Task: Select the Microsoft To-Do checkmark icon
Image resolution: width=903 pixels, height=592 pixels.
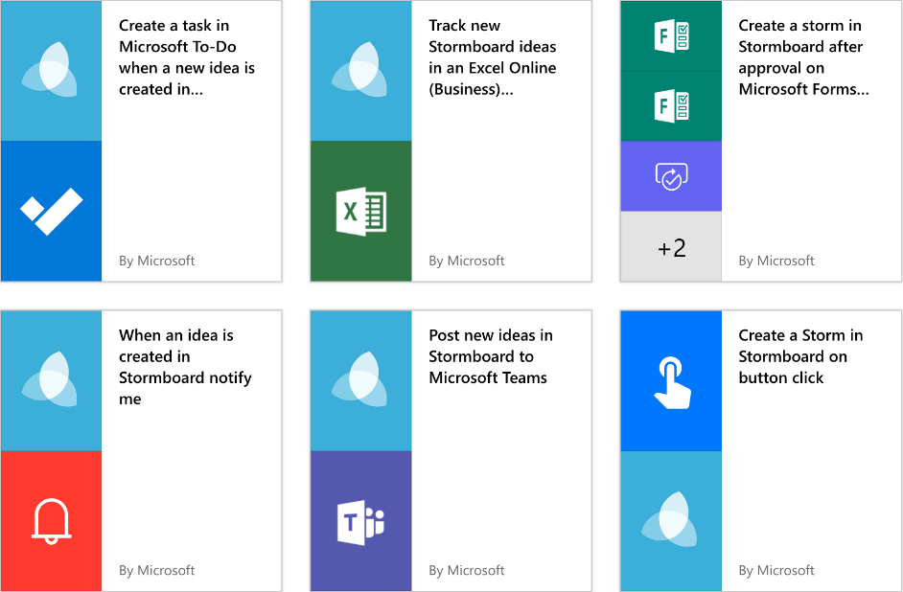Action: [x=51, y=210]
